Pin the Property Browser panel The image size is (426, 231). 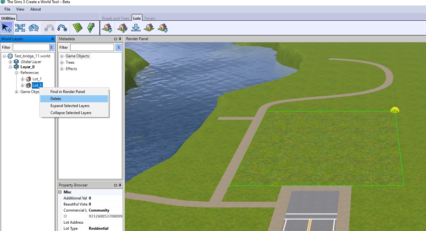[120, 185]
